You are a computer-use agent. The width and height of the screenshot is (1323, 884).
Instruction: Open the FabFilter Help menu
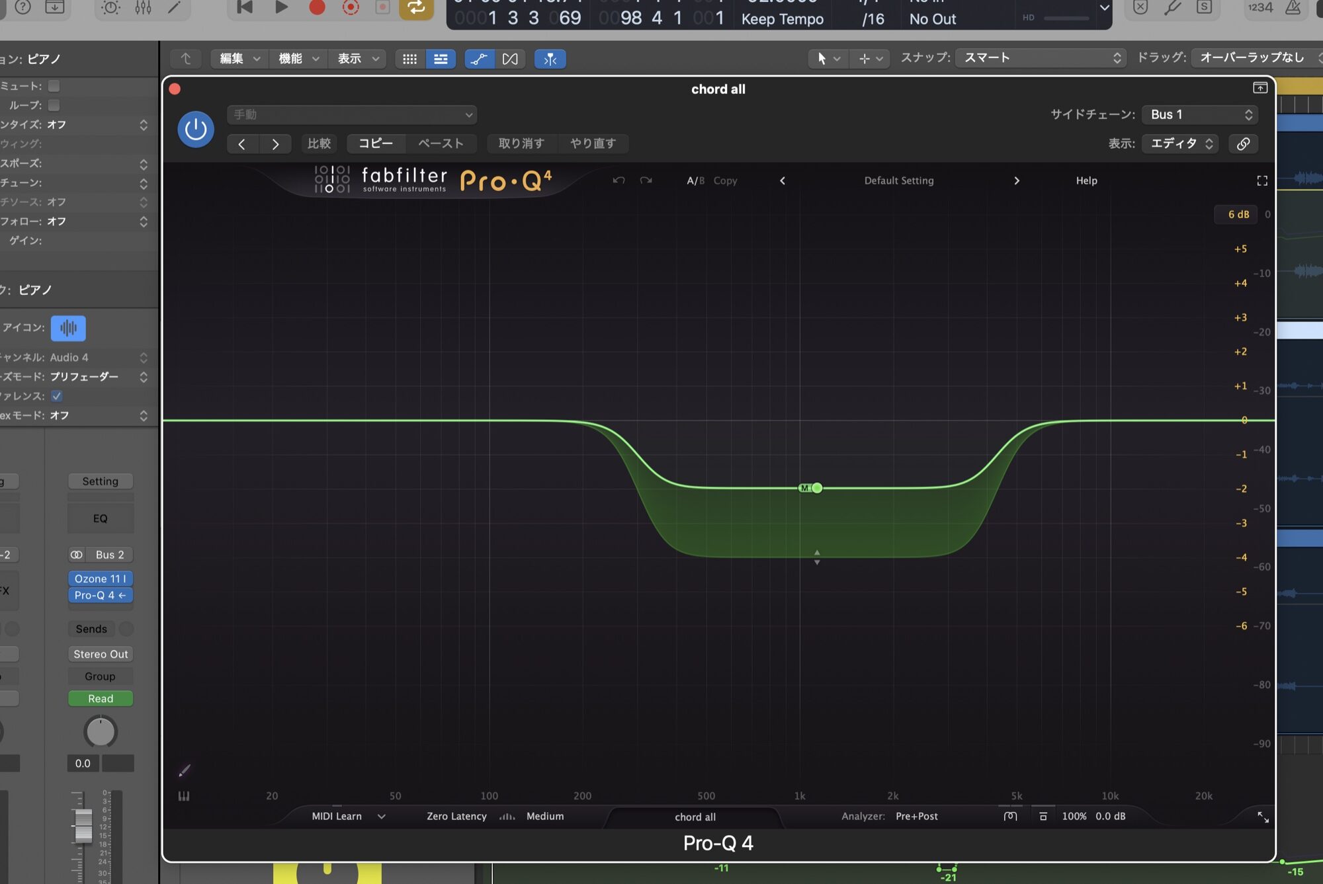coord(1086,181)
